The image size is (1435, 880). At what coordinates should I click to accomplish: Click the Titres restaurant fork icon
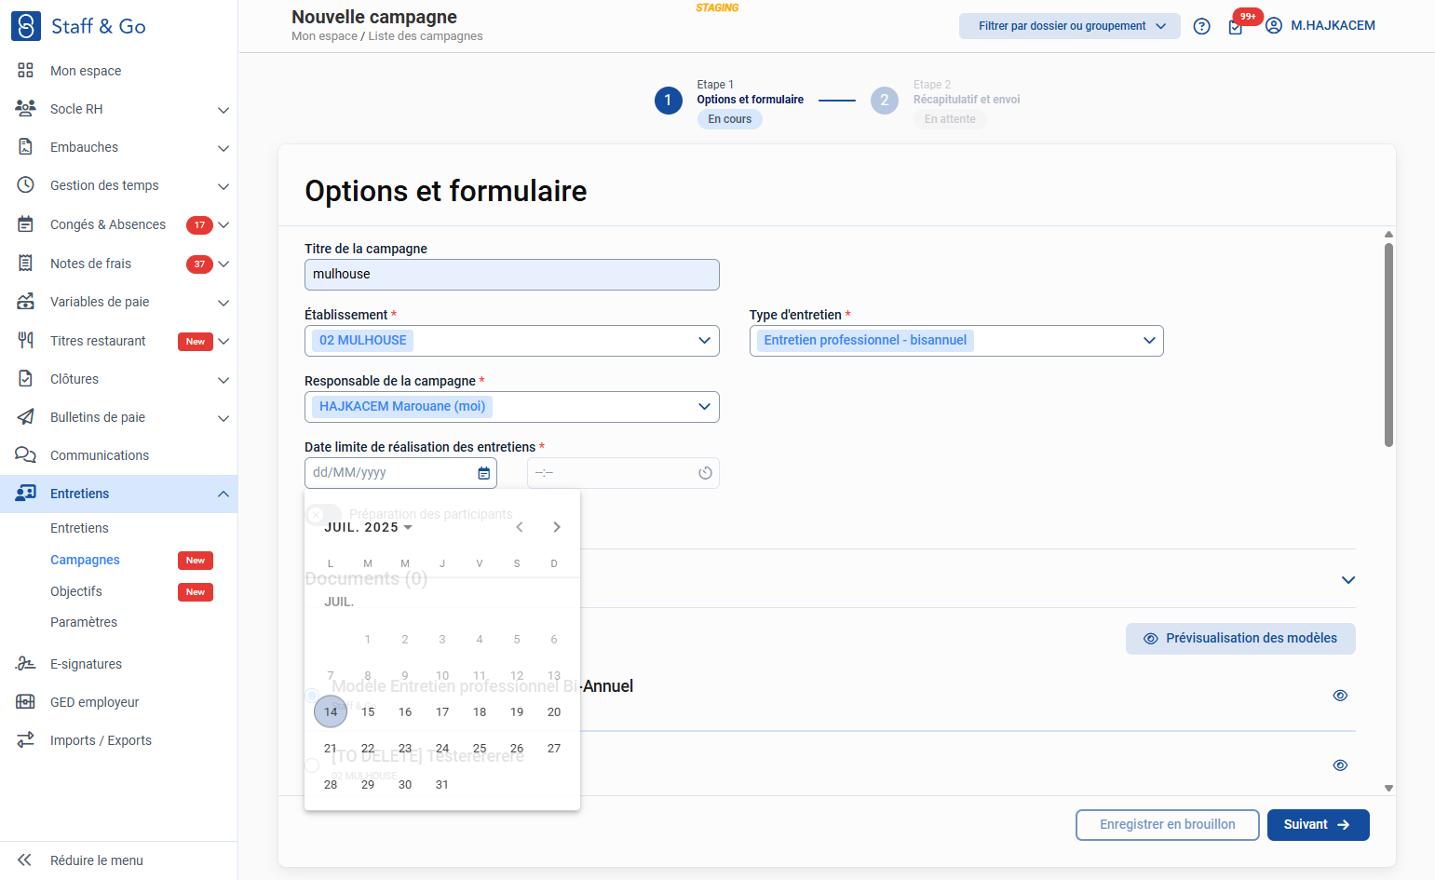[x=26, y=341]
